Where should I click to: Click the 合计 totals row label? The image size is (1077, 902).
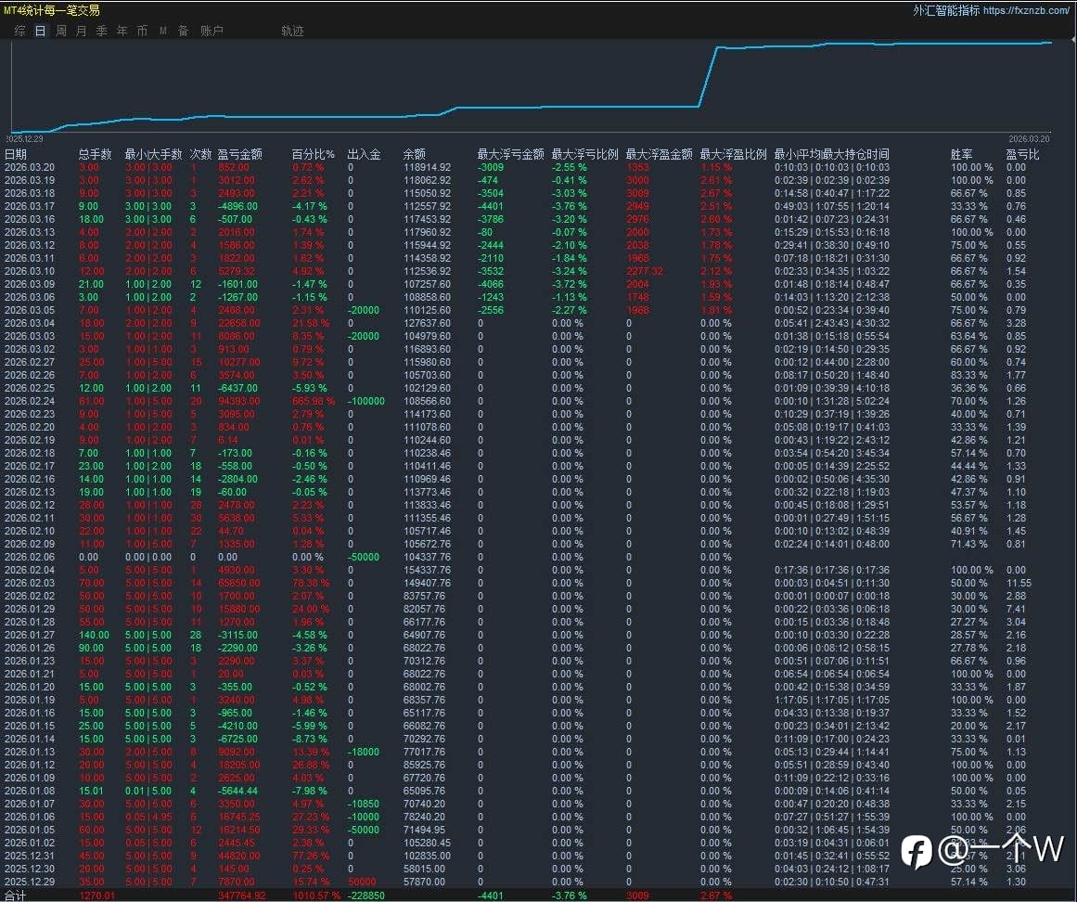click(x=16, y=895)
